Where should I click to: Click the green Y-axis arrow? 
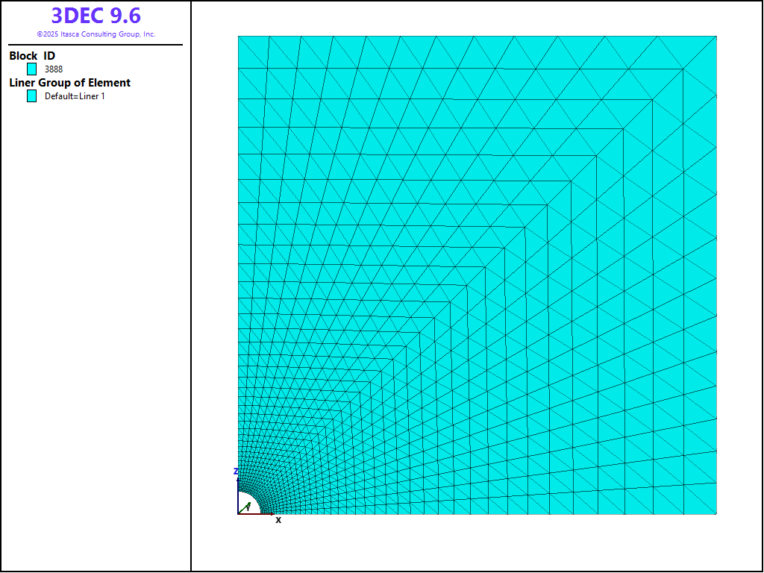pyautogui.click(x=243, y=509)
